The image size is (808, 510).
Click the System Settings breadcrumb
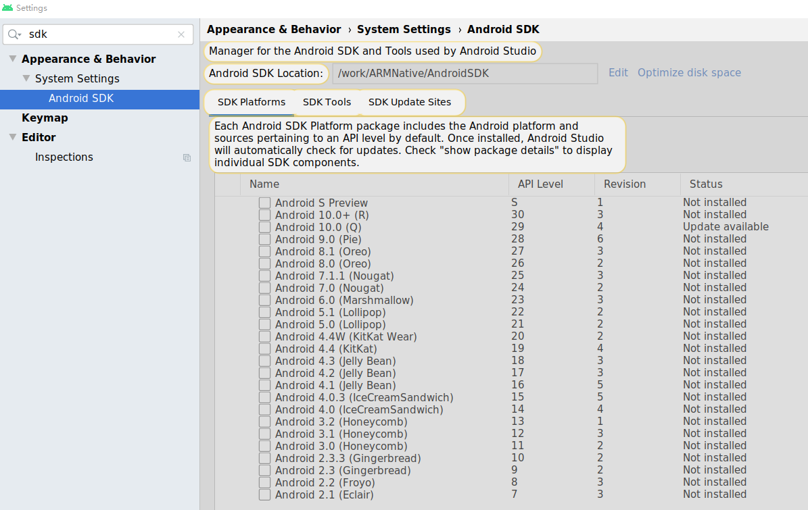[x=404, y=29]
